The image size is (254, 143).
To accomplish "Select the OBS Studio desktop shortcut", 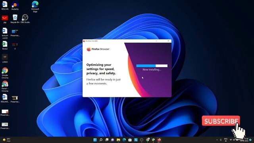I will point(25,19).
